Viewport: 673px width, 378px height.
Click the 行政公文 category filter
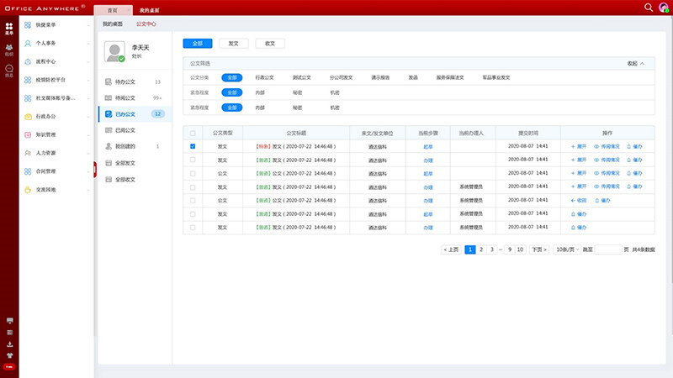[265, 77]
